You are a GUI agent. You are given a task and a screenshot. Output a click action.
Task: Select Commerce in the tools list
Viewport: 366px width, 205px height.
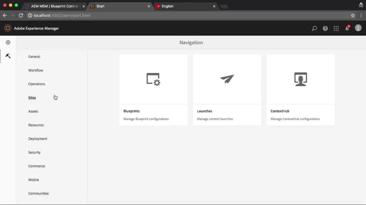[x=37, y=166]
